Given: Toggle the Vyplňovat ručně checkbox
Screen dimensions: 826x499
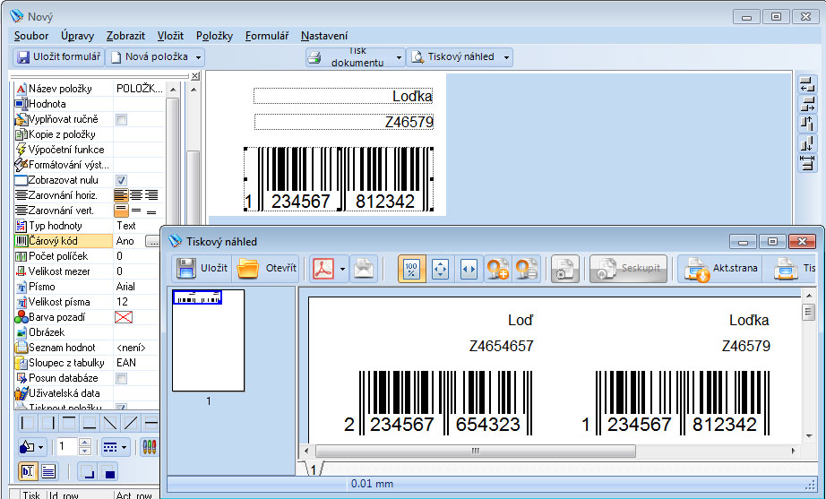Looking at the screenshot, I should 121,120.
